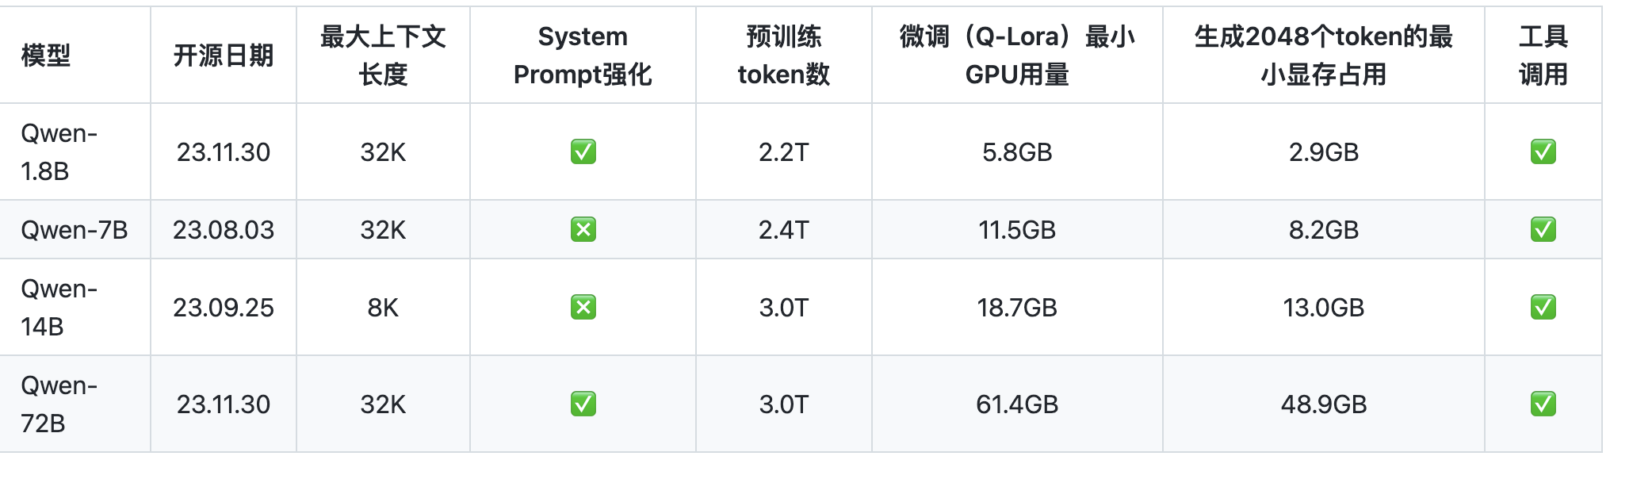The image size is (1633, 479).
Task: Click the 最大上下文长度 header cell
Action: [x=383, y=56]
